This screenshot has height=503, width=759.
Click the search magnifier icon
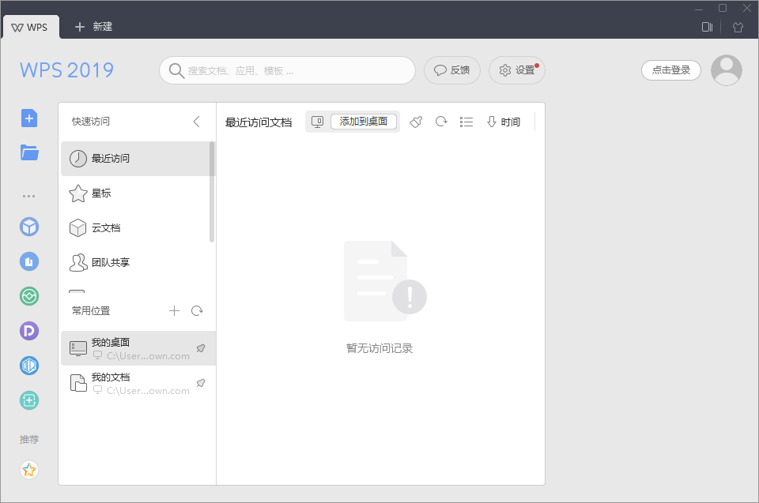click(176, 70)
